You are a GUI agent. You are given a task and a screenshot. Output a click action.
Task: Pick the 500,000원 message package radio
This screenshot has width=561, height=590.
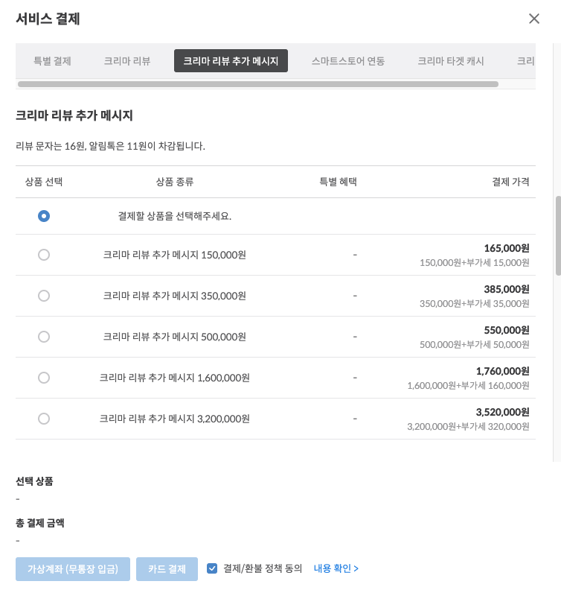(x=44, y=337)
